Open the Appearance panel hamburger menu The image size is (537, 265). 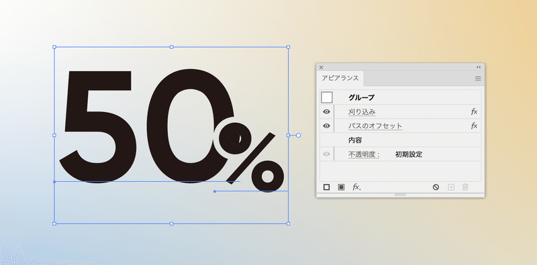(478, 78)
